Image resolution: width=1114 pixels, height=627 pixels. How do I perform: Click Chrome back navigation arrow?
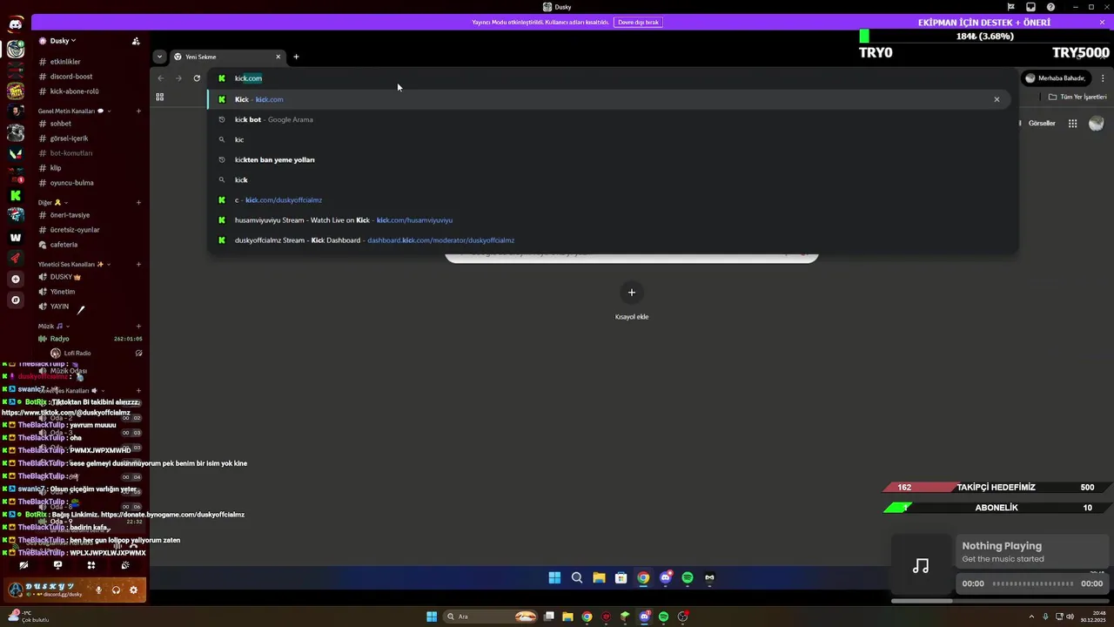(x=160, y=78)
